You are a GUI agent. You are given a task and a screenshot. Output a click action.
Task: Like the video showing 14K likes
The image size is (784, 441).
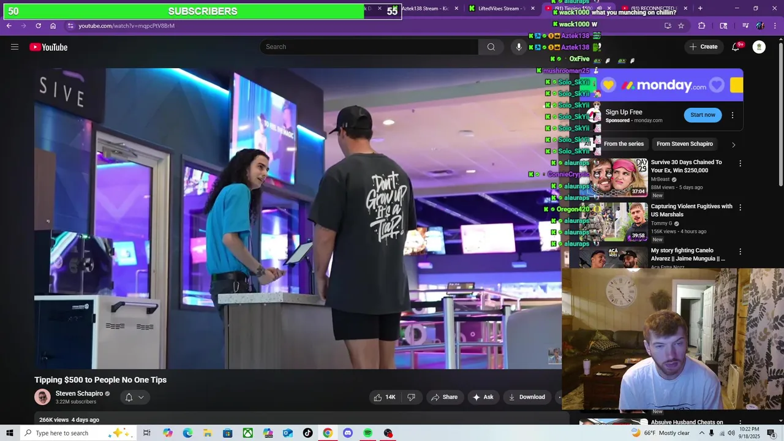pyautogui.click(x=385, y=397)
